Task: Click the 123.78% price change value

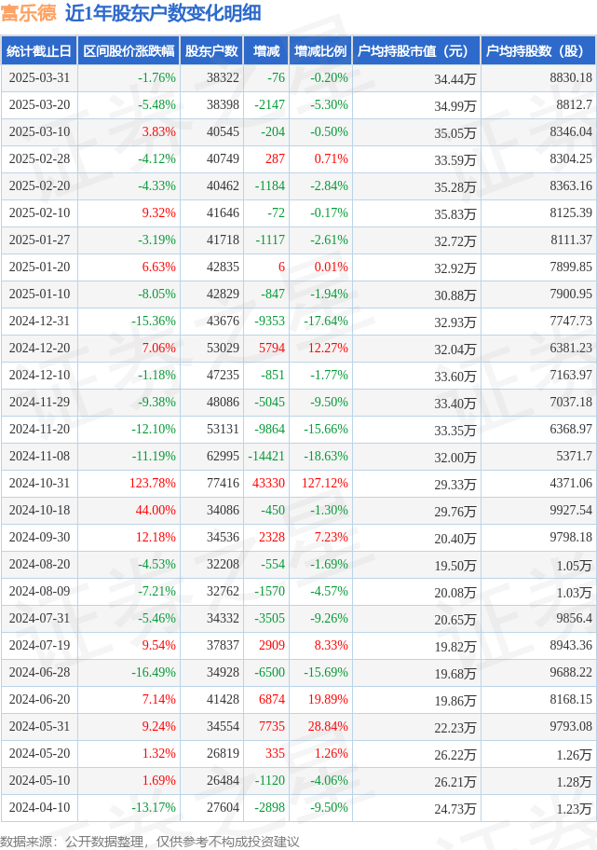Action: point(152,483)
